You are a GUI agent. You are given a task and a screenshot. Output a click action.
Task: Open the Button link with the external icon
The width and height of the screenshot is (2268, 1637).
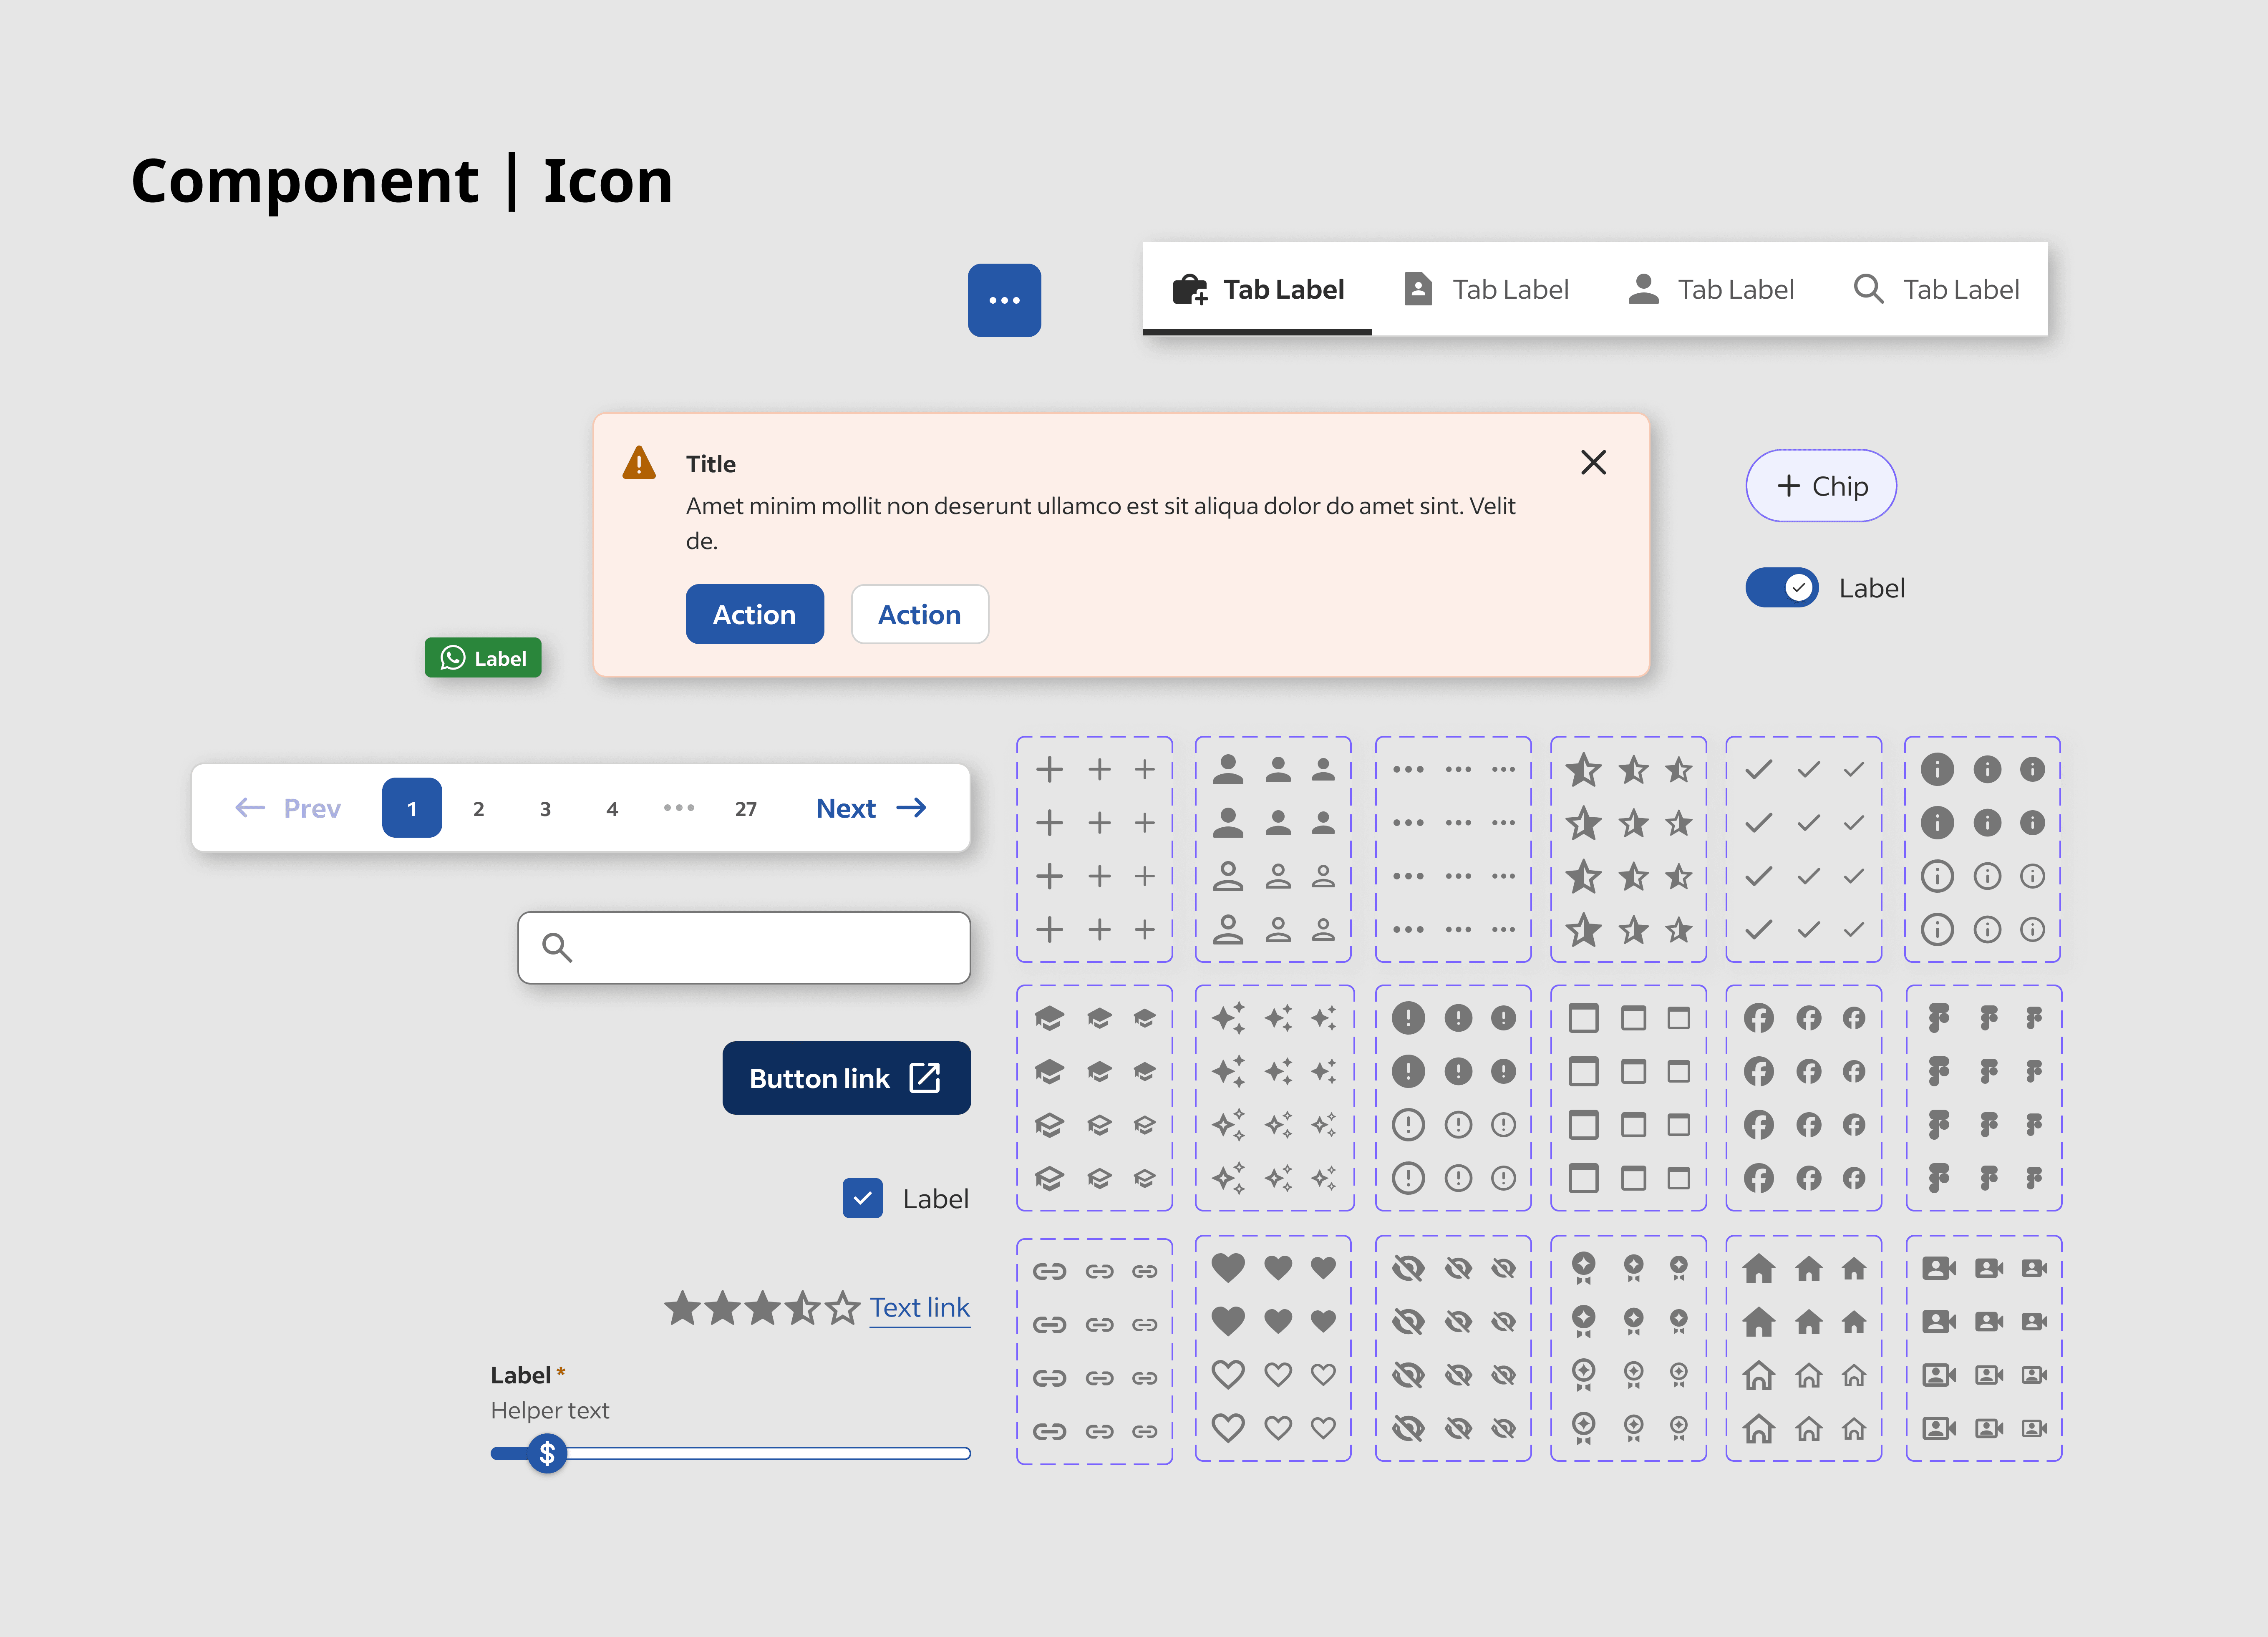point(846,1078)
